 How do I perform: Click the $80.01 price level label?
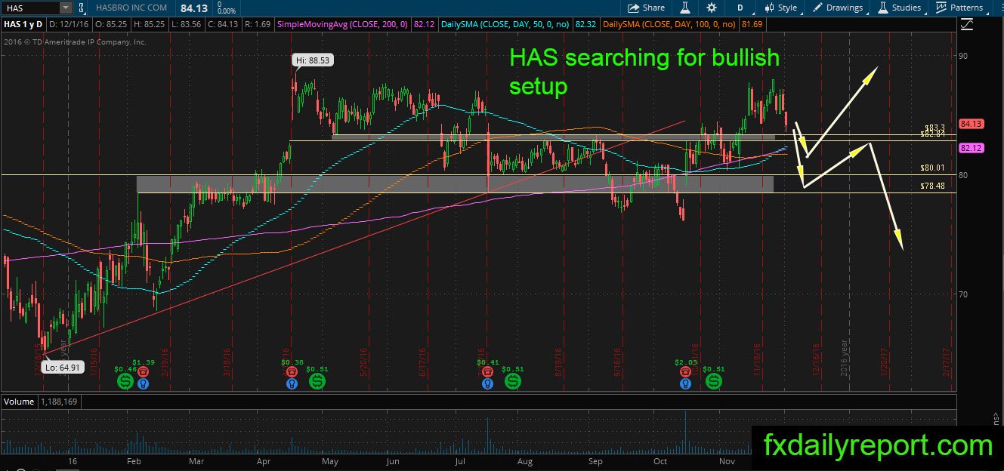[x=934, y=168]
